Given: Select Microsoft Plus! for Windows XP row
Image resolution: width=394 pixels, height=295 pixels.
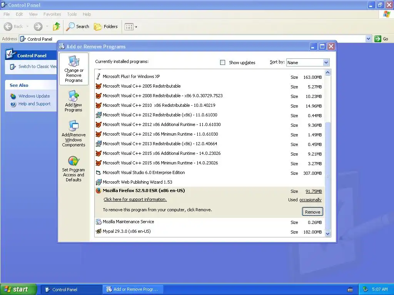Looking at the screenshot, I should pyautogui.click(x=210, y=76).
